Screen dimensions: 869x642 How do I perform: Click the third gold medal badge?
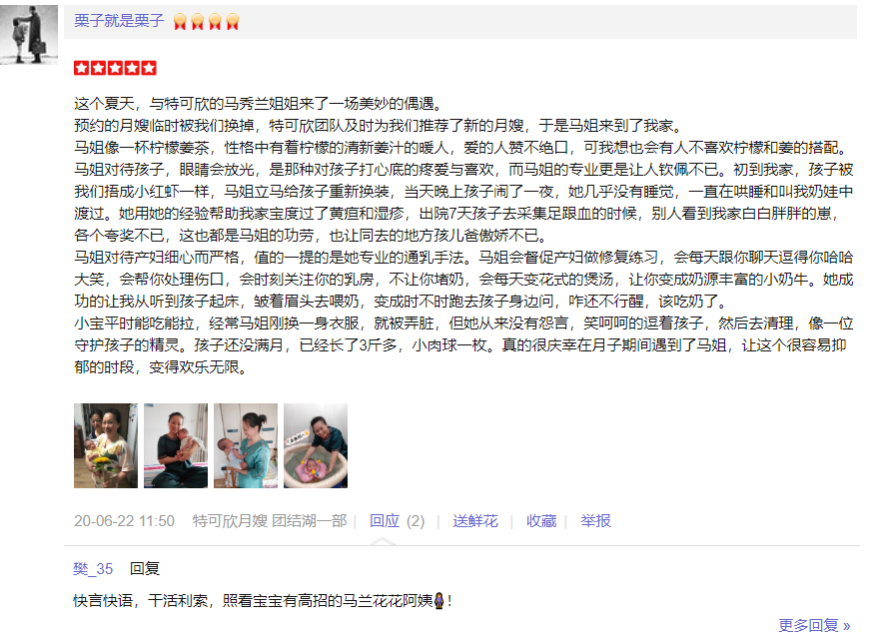[215, 22]
